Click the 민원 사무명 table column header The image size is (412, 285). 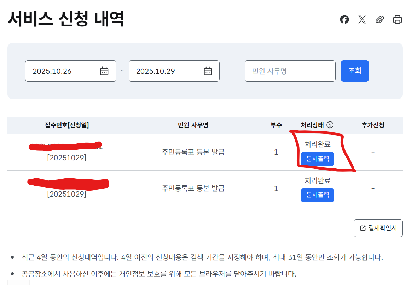(x=193, y=125)
